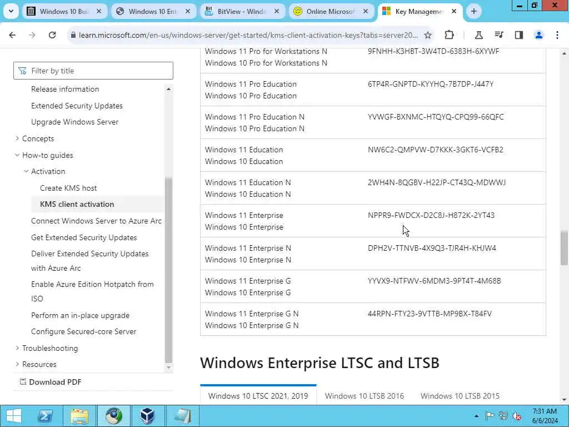Close the Key Management tab
Screen dimensions: 569x427
pyautogui.click(x=454, y=11)
